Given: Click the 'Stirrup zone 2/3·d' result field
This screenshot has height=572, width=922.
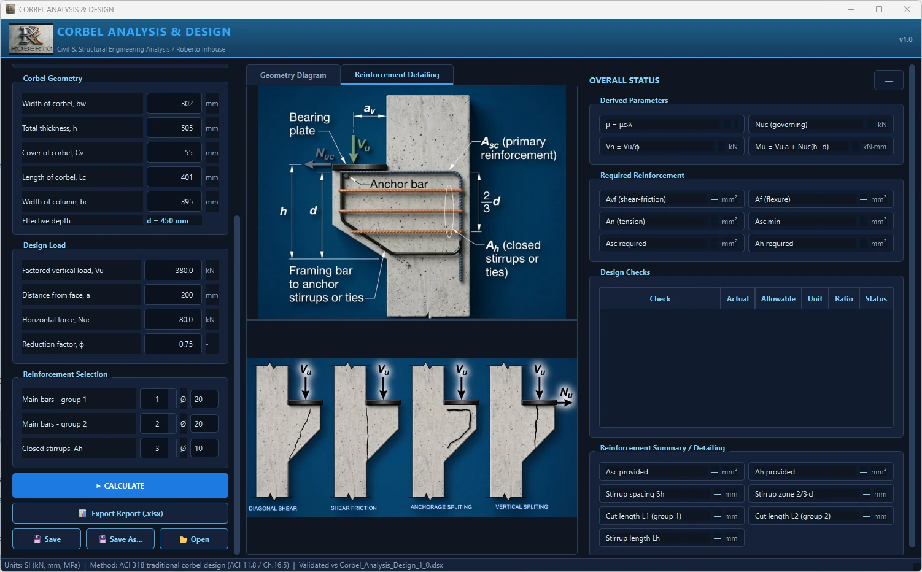Looking at the screenshot, I should point(821,494).
